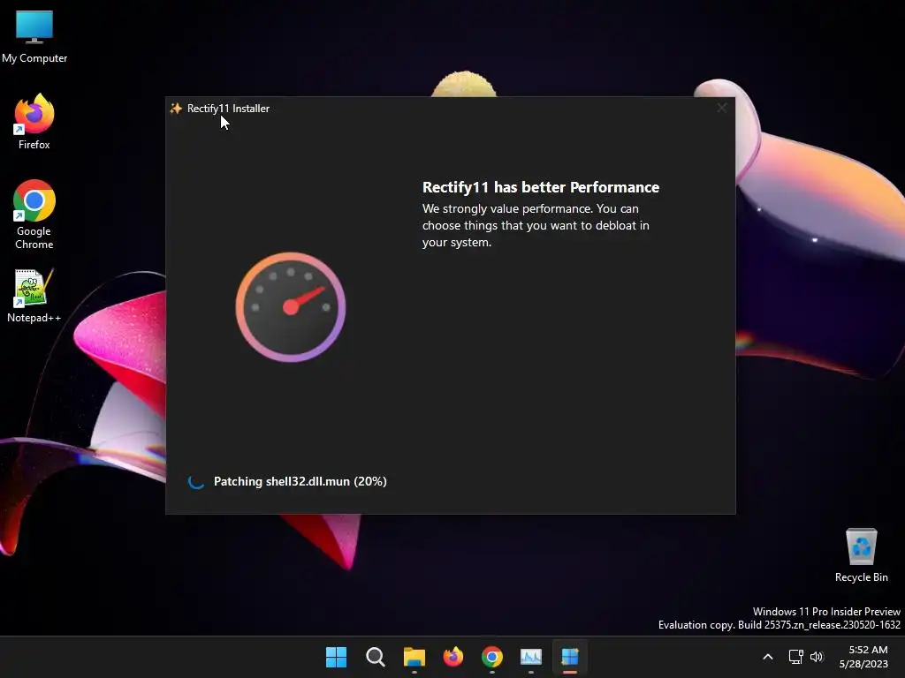Open the performance monitor taskbar app
Image resolution: width=905 pixels, height=678 pixels.
click(x=531, y=657)
